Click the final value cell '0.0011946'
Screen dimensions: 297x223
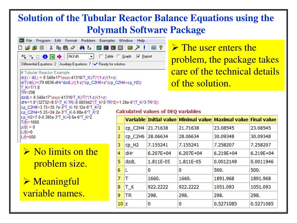[x=263, y=161]
